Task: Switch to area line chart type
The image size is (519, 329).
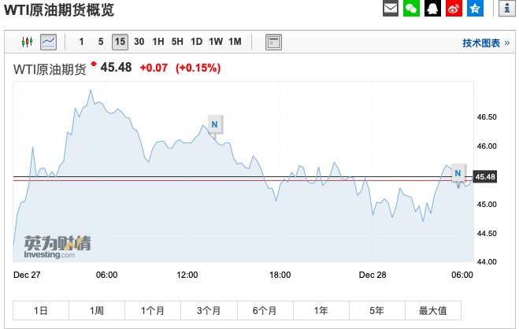Action: coord(48,42)
